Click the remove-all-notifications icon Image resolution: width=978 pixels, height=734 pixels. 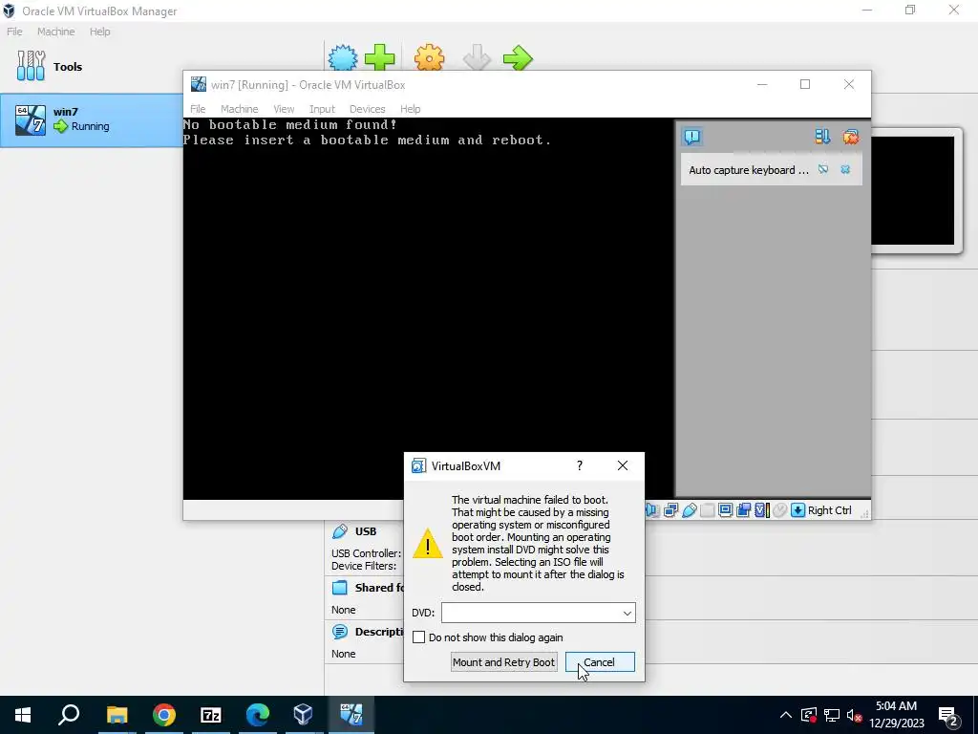[851, 137]
